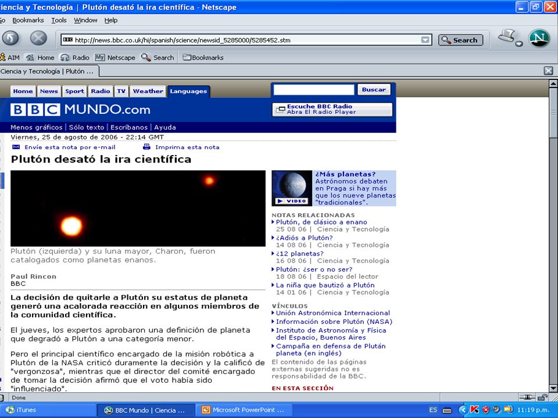Open the Help menu
This screenshot has width=558, height=418.
[110, 20]
